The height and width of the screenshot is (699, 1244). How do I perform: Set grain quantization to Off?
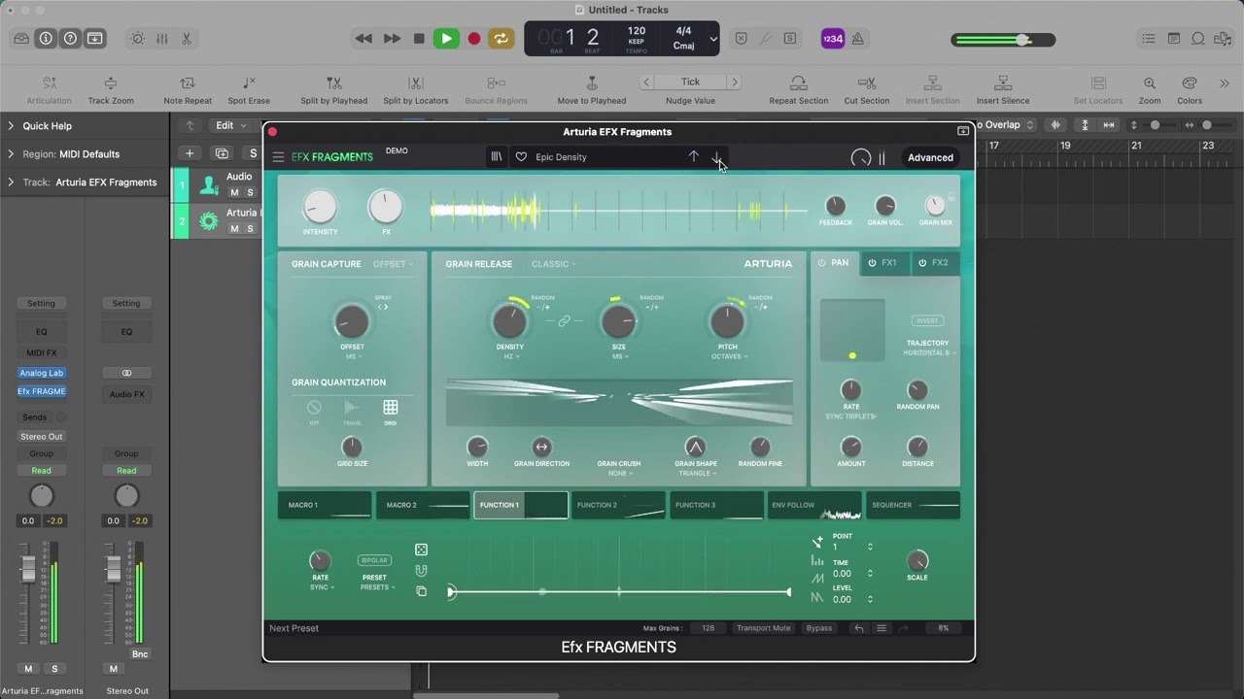[x=314, y=408]
